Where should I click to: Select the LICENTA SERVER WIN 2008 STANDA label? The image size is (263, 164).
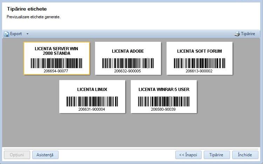[57, 58]
